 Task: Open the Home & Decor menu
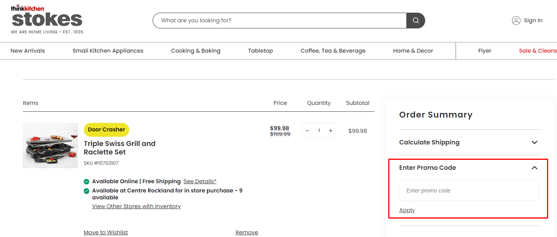click(413, 51)
